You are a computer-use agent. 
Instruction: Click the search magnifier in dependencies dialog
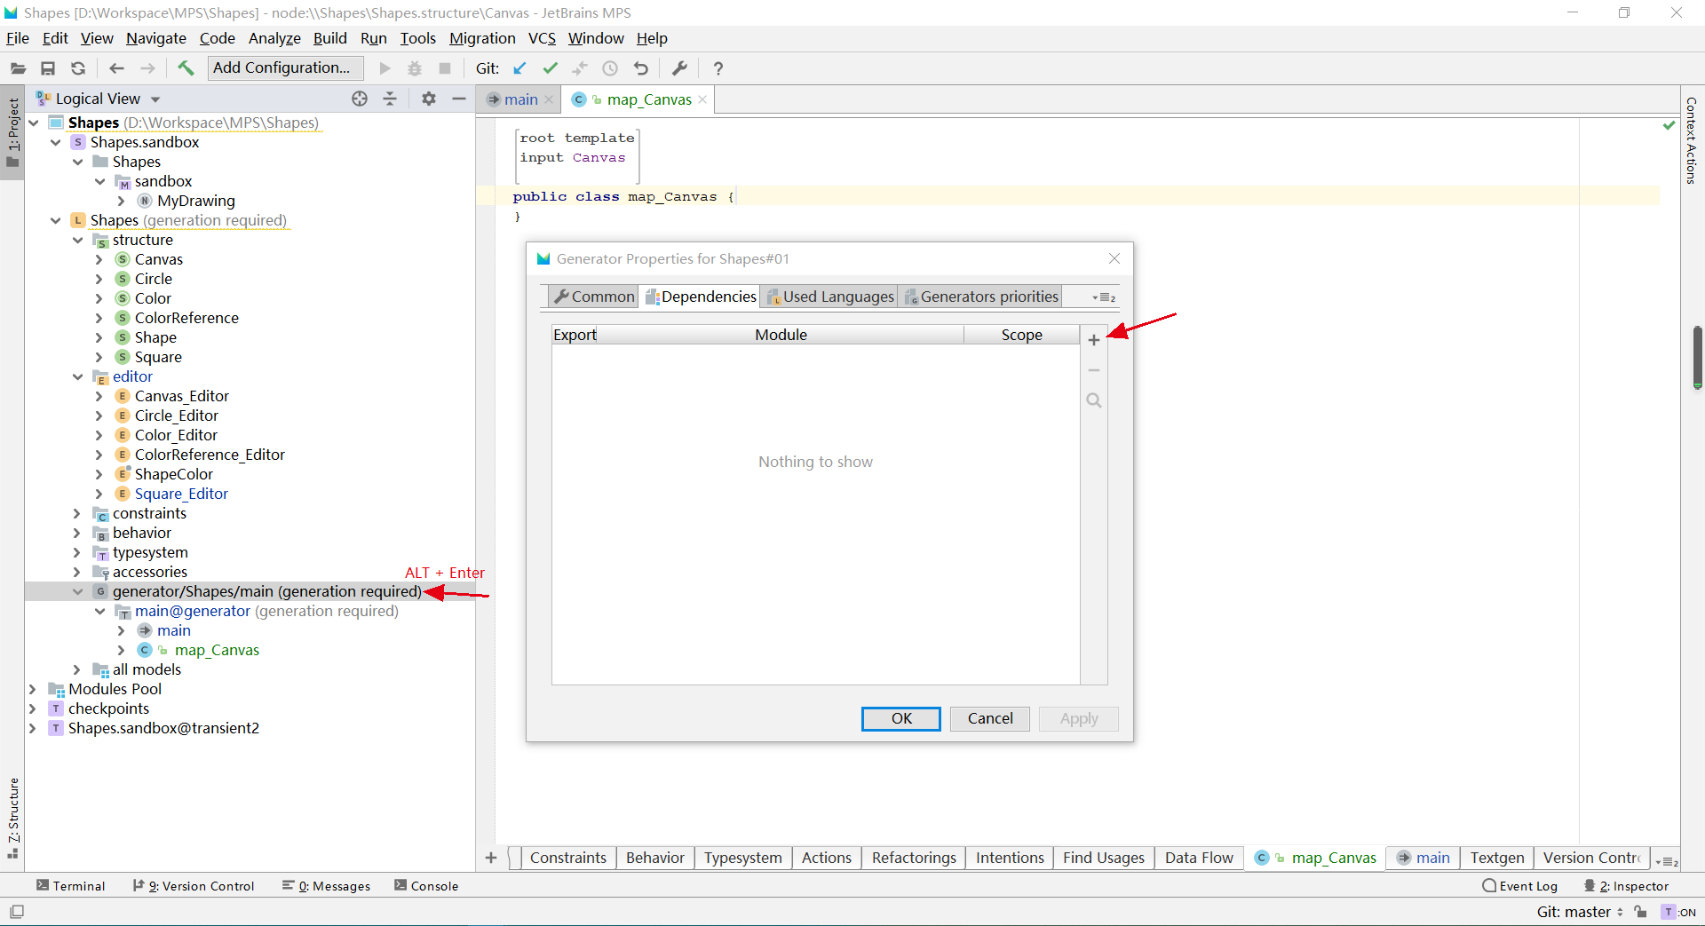[x=1094, y=400]
